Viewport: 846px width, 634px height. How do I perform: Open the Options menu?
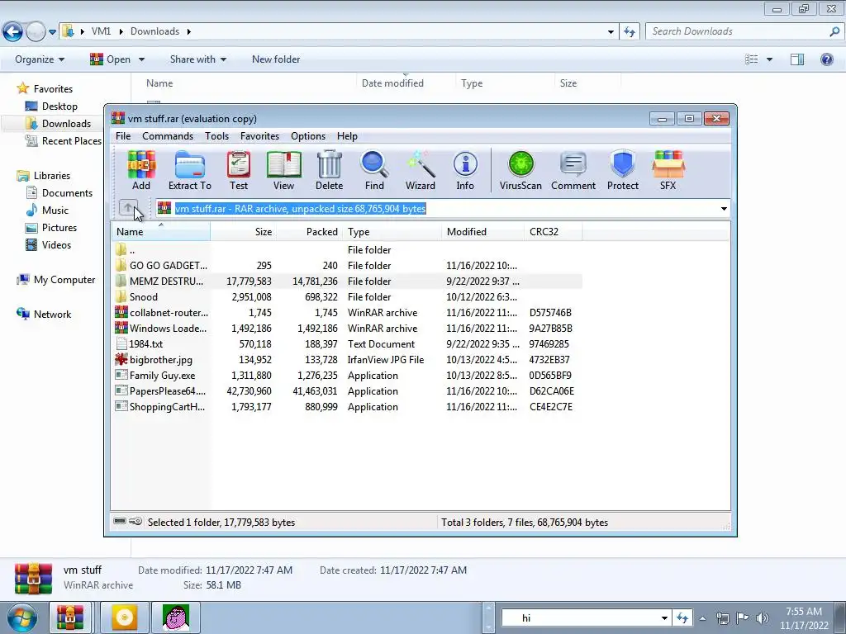(308, 136)
